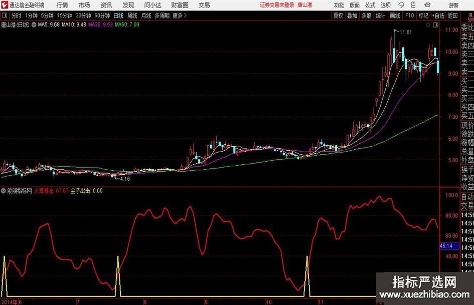Click the MA10: 9.48 label

[74, 25]
